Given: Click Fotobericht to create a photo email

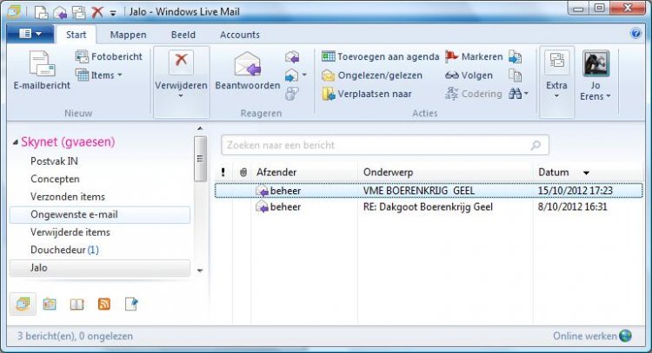Looking at the screenshot, I should 109,57.
